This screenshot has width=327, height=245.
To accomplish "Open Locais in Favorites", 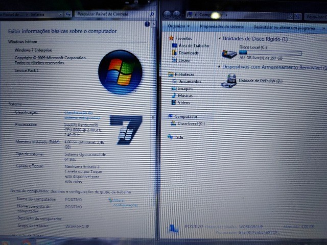I will [180, 60].
